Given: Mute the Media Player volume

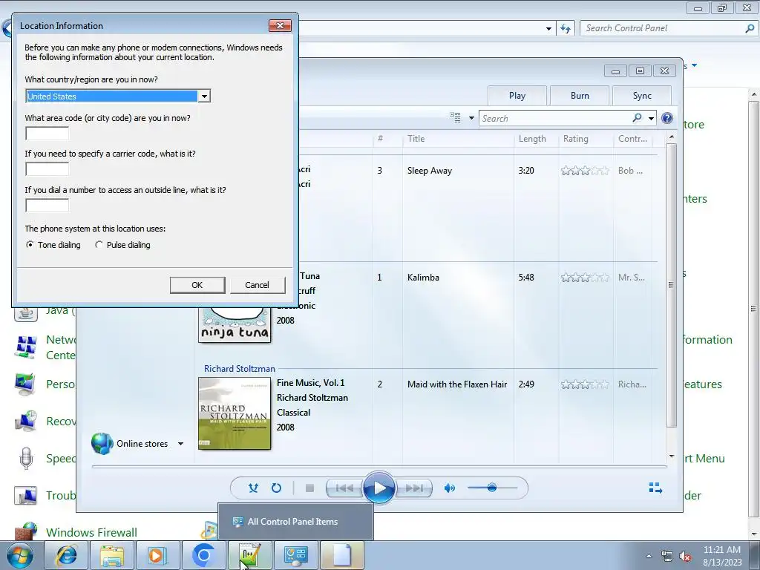Looking at the screenshot, I should 449,488.
